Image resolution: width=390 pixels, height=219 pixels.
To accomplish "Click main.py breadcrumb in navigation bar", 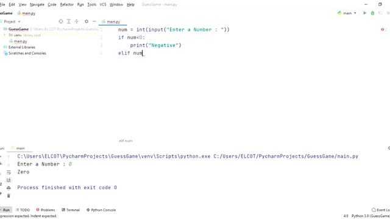I will click(x=26, y=13).
